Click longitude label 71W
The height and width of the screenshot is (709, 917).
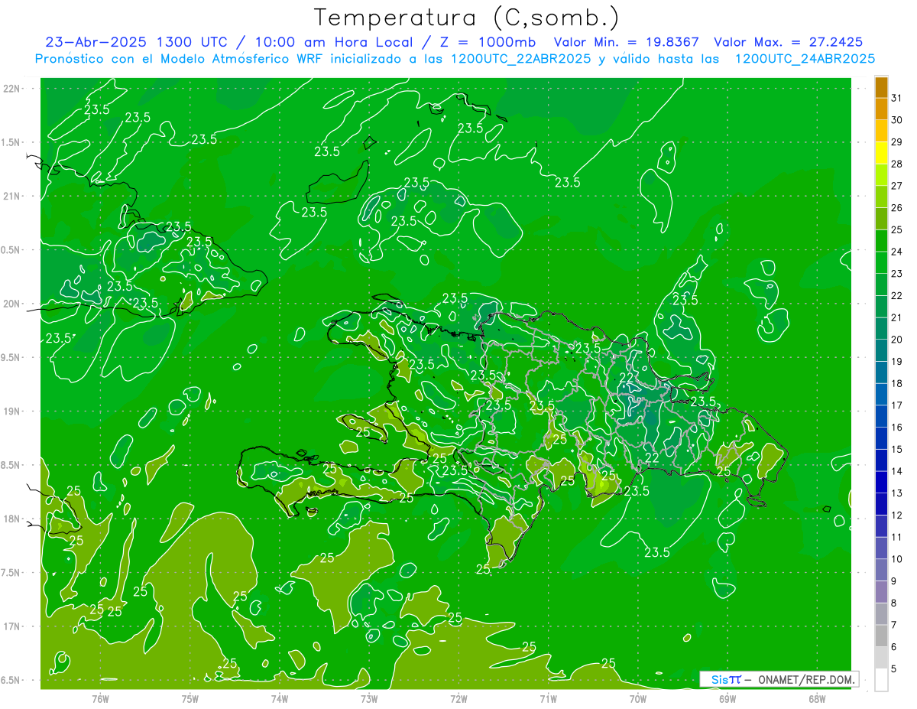[548, 698]
